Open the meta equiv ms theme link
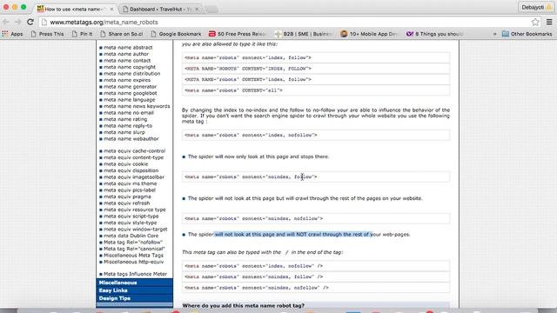Viewport: 557px width, 313px height. pos(130,183)
